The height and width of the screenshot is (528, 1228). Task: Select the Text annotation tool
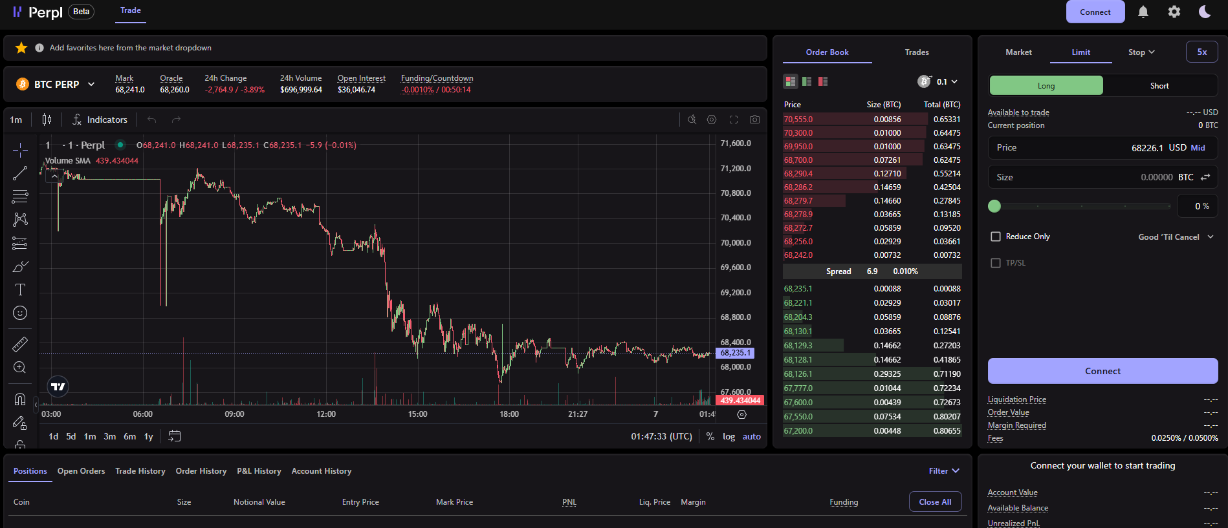20,290
